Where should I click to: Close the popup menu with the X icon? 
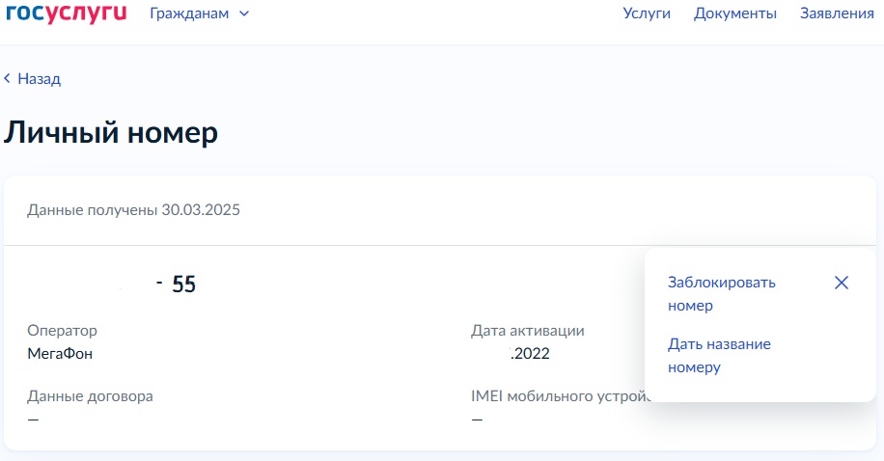(x=841, y=283)
